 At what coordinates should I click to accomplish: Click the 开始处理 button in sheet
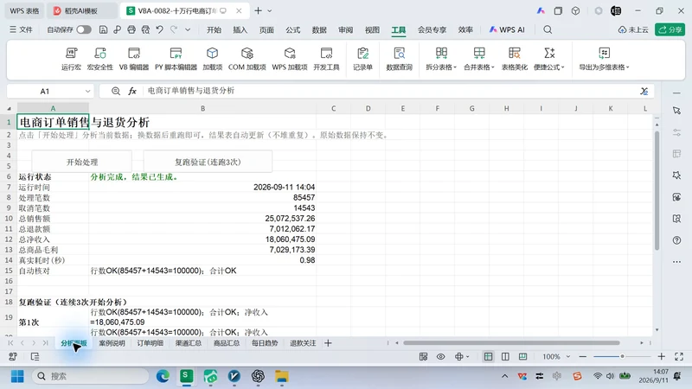click(82, 162)
